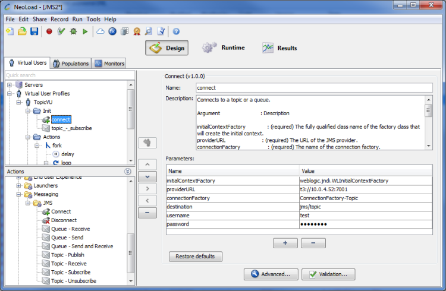446x291 pixels.
Task: Collapse the Actions panel with chevron
Action: click(x=127, y=172)
